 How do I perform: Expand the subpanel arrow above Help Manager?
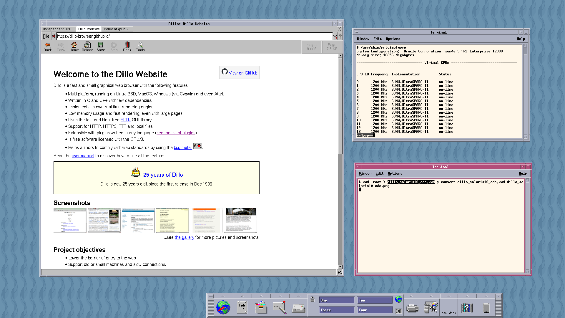[467, 296]
